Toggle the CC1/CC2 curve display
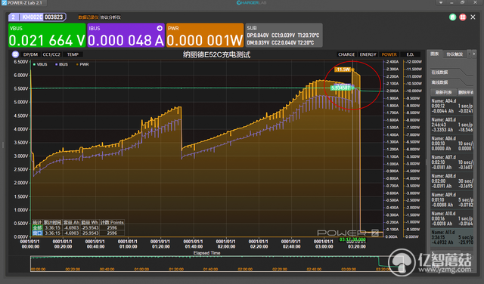This screenshot has height=284, width=484. coord(51,54)
